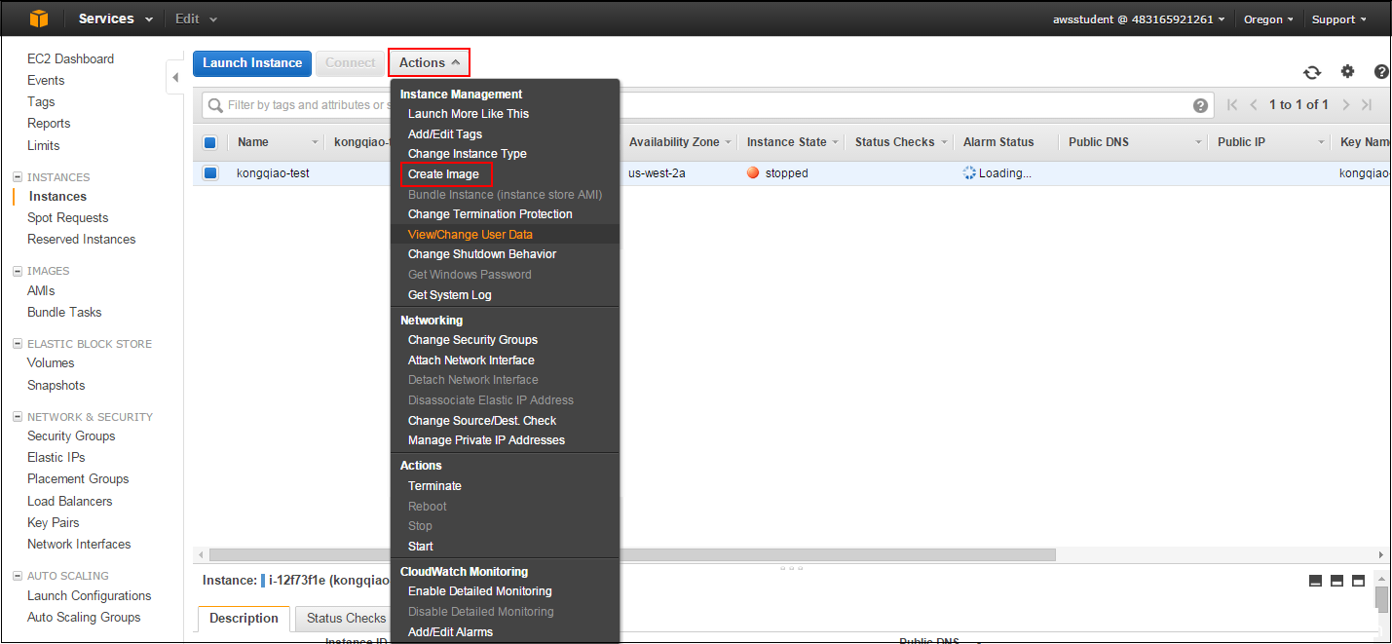Go to last page of results
The image size is (1392, 644).
tap(1367, 105)
